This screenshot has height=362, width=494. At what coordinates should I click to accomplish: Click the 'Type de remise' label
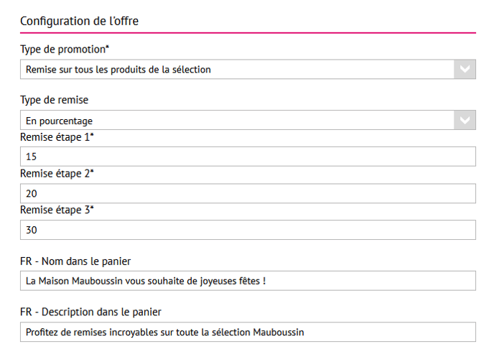pos(54,100)
